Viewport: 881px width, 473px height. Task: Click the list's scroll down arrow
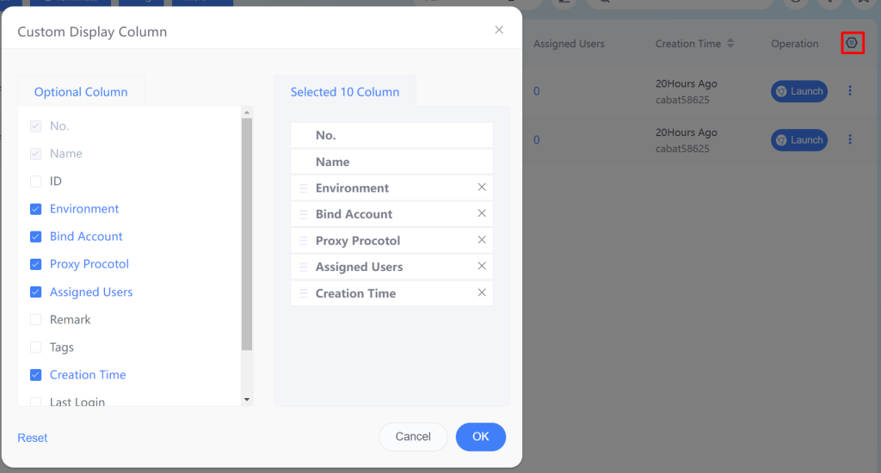(x=247, y=400)
